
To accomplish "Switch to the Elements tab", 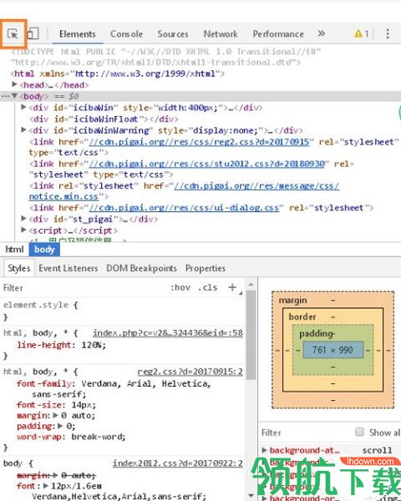I will pyautogui.click(x=78, y=34).
